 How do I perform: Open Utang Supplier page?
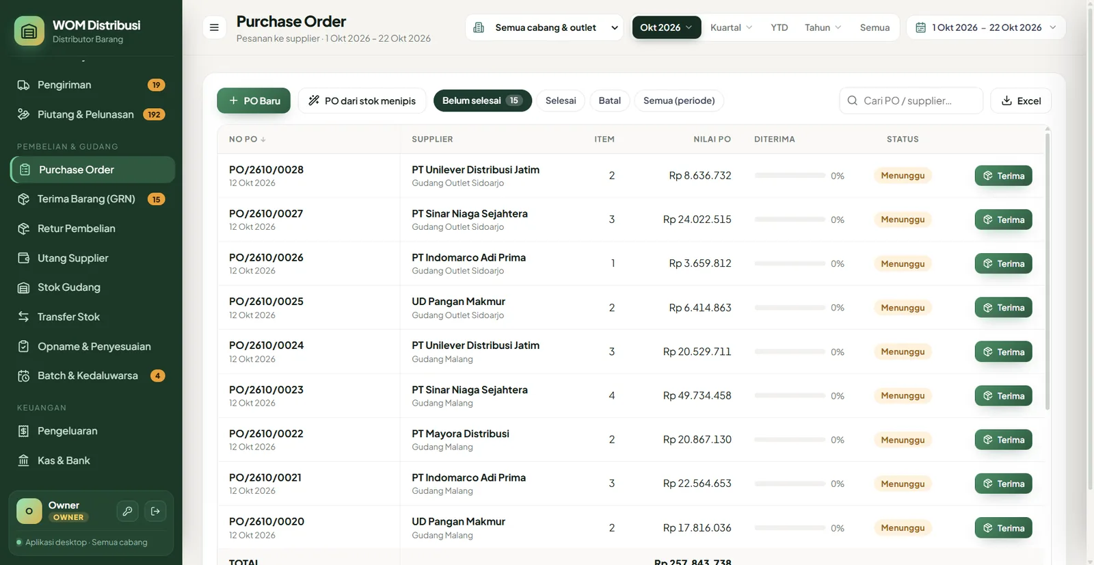(x=92, y=258)
